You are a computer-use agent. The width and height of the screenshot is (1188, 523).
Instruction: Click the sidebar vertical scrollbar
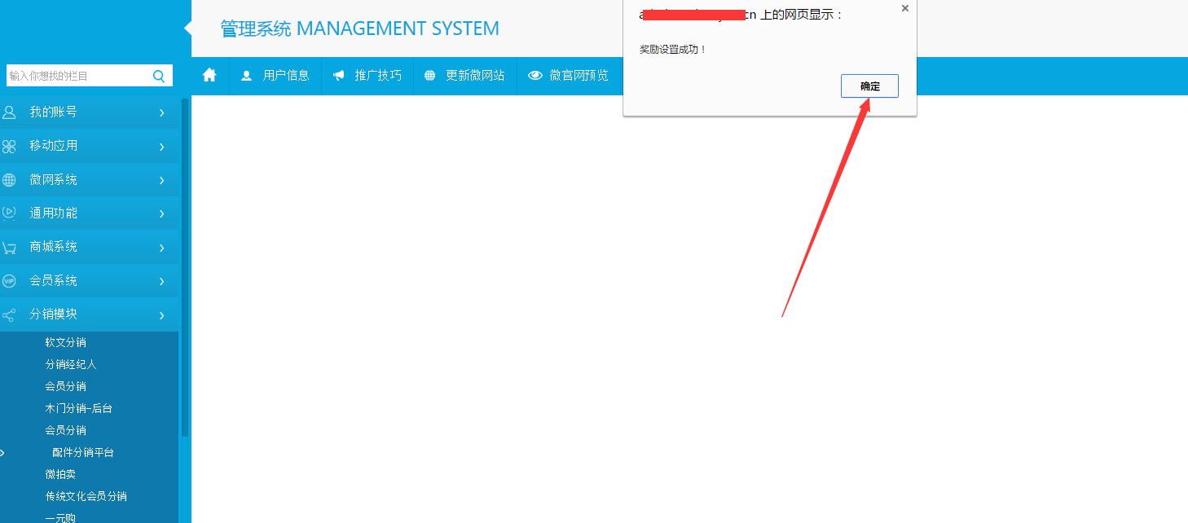click(185, 267)
